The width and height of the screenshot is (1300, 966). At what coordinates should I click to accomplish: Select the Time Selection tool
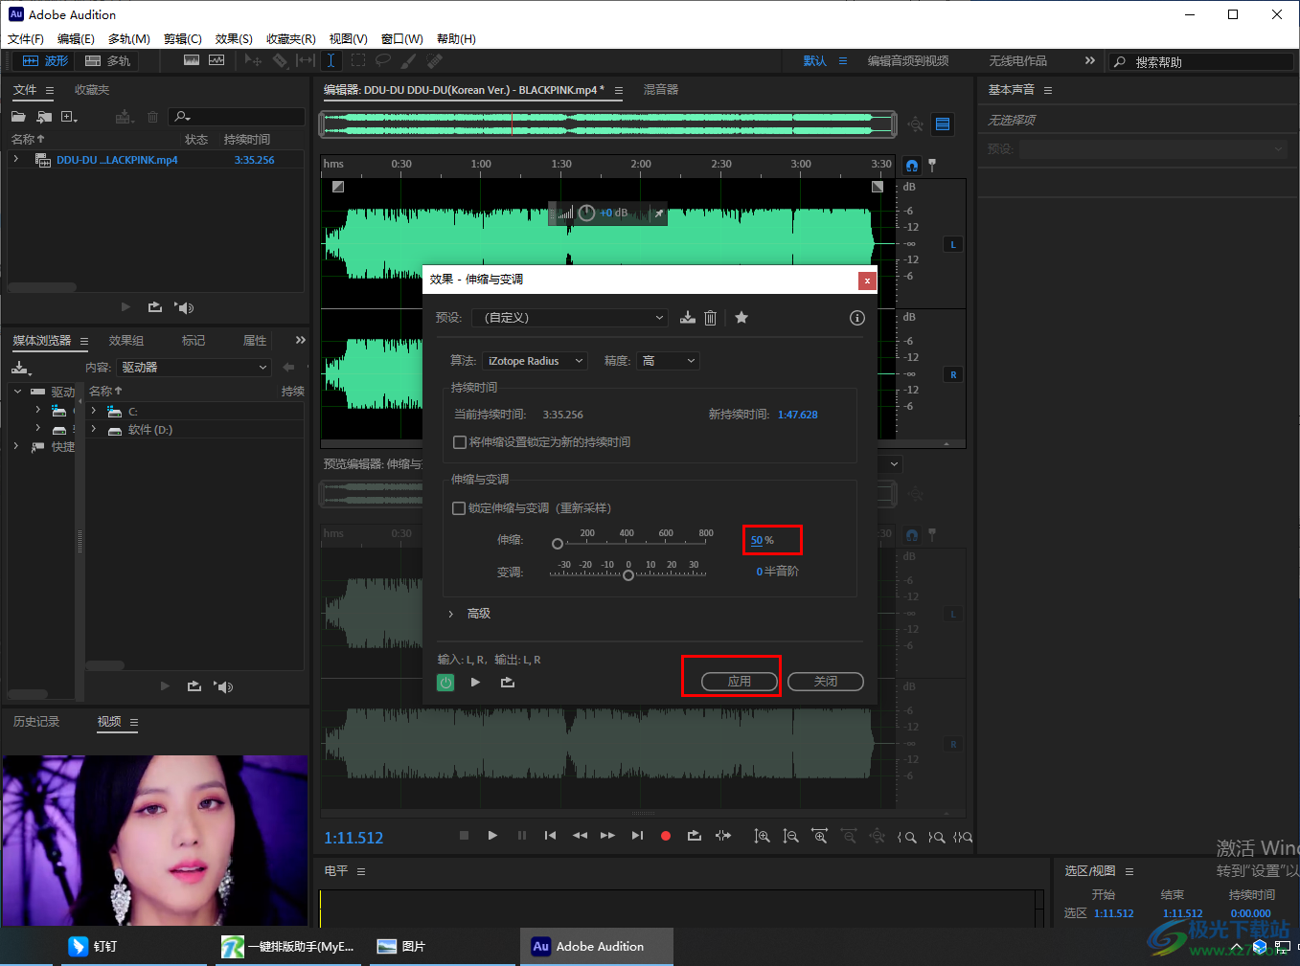click(x=331, y=60)
